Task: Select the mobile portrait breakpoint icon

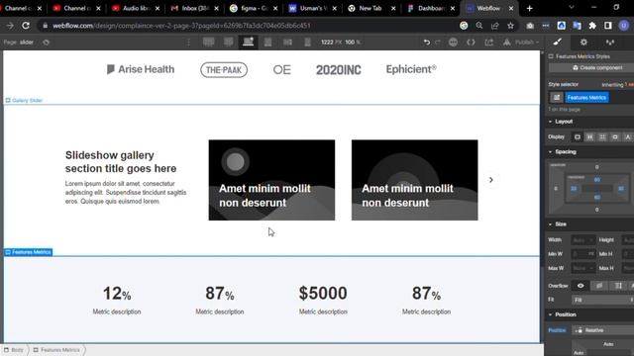Action: click(x=307, y=42)
